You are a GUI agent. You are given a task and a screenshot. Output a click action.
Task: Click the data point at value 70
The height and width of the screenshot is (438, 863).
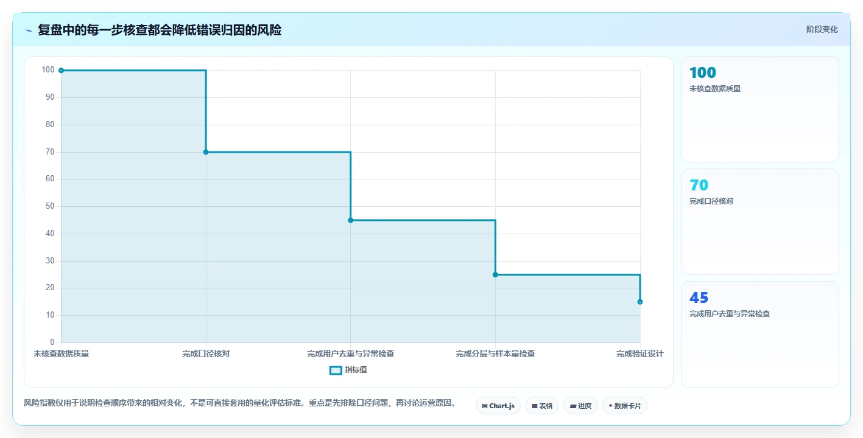click(206, 152)
